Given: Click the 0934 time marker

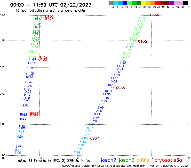Looking at the screenshot, I should [x=154, y=15].
